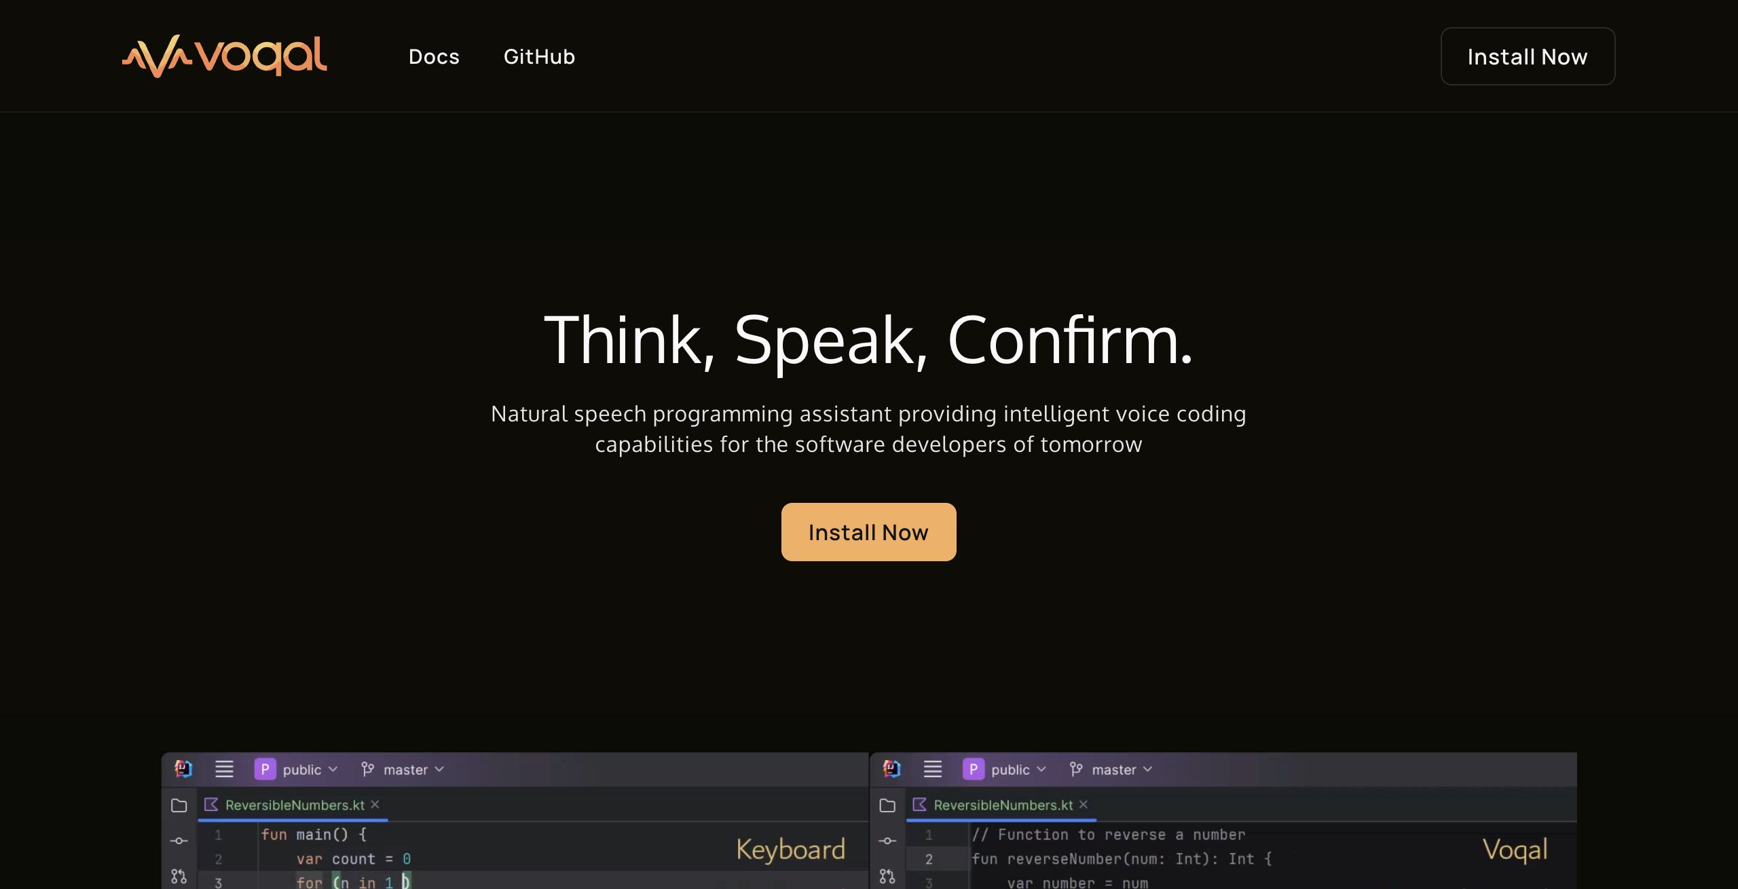The width and height of the screenshot is (1738, 889).
Task: Click the Voqal logo in header
Action: (224, 56)
